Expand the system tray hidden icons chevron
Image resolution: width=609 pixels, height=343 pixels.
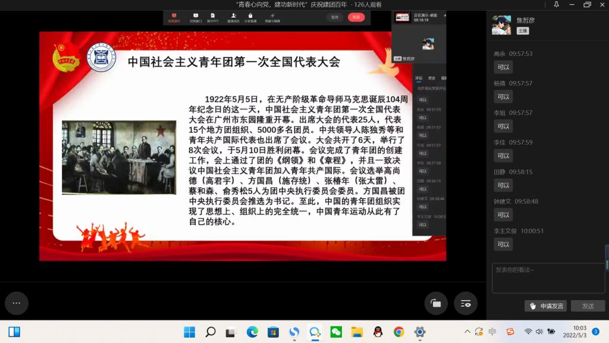pyautogui.click(x=468, y=332)
